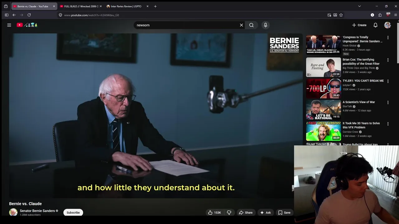The image size is (399, 224).
Task: Open 'Brian Cox: The terrifying possibility' title
Action: [x=361, y=62]
